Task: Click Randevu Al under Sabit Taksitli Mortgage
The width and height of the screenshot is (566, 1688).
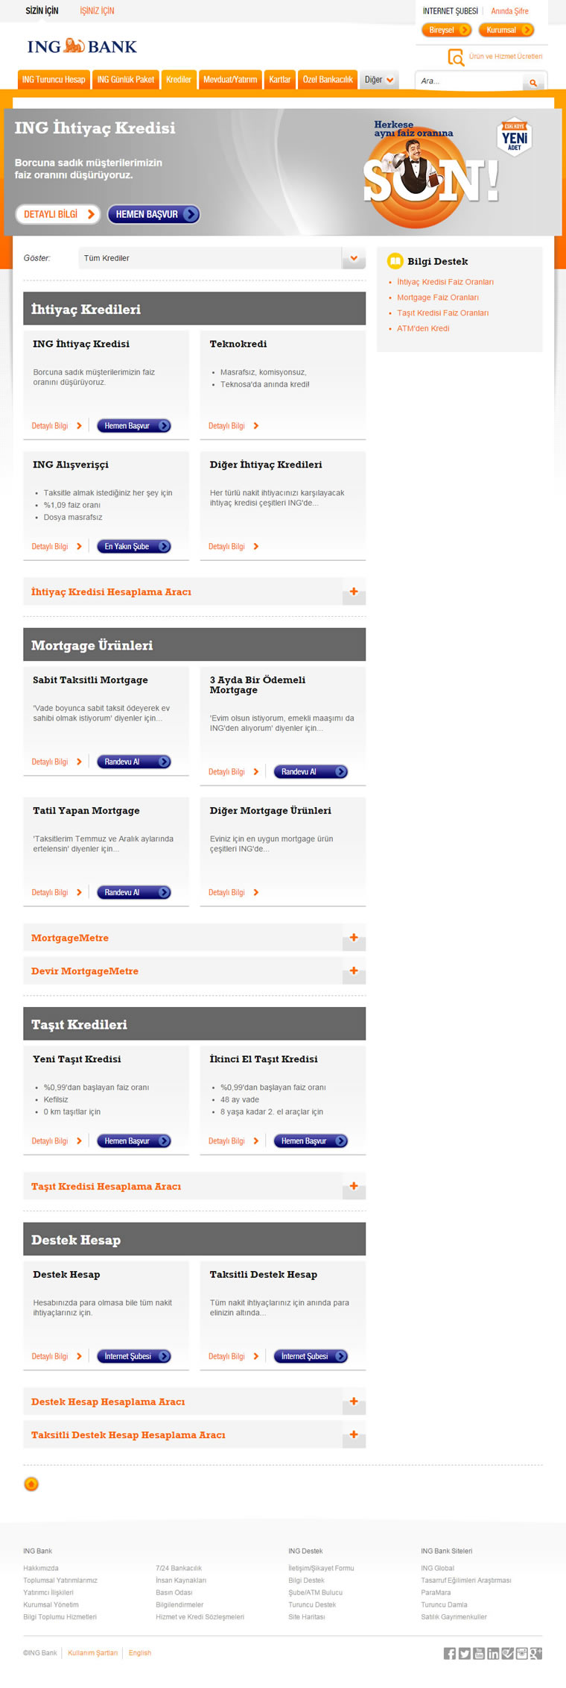Action: coord(134,762)
